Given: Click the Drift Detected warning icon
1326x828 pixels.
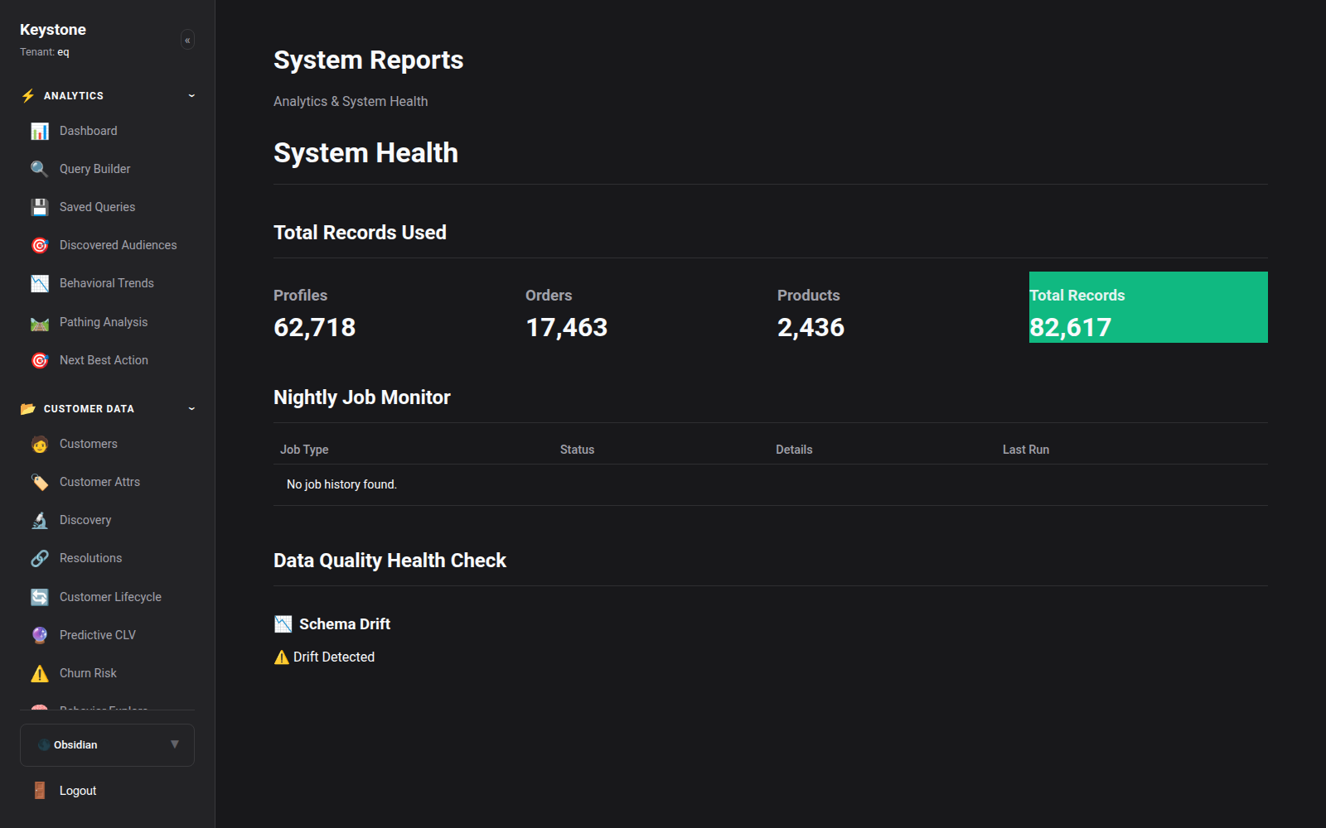Looking at the screenshot, I should coord(282,657).
